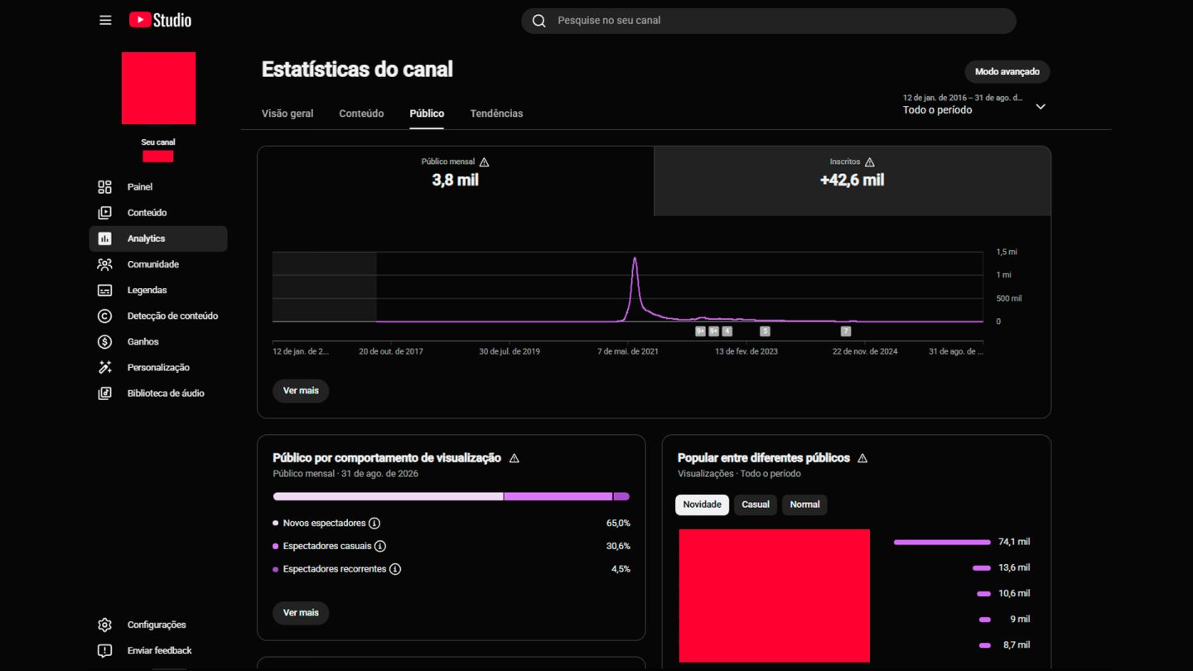1193x671 pixels.
Task: Click the first 9+ timeline marker
Action: click(700, 331)
